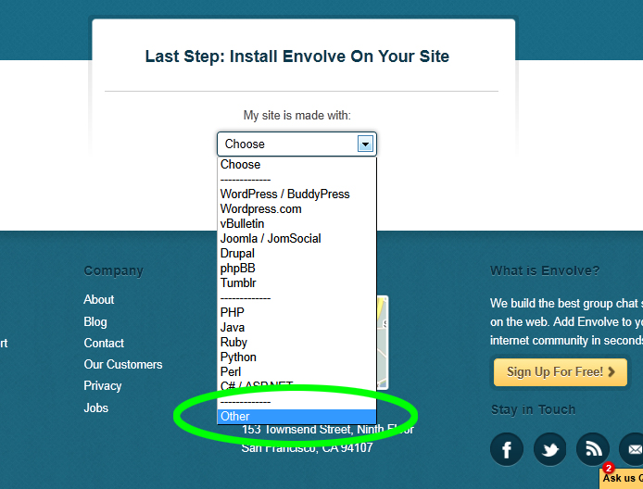Open the Our Customers link
The width and height of the screenshot is (643, 489).
point(123,364)
